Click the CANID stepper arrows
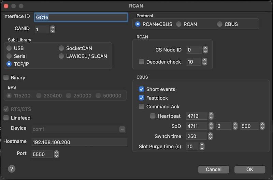273x180 pixels. click(x=53, y=29)
